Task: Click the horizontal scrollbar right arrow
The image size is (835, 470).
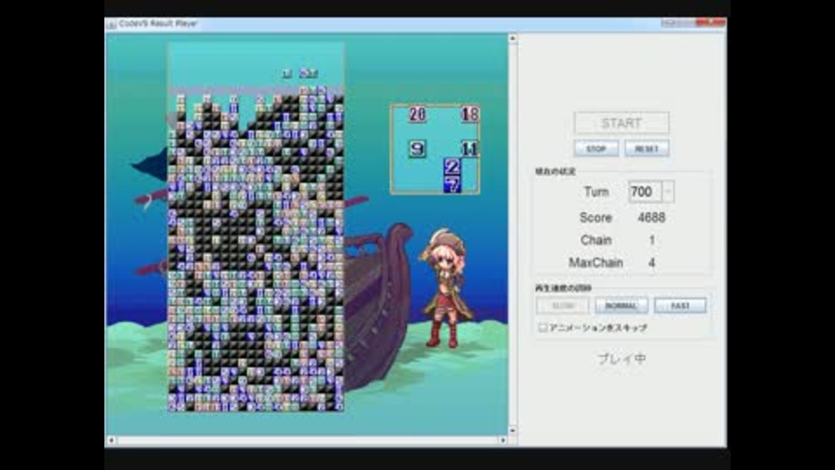Action: point(503,440)
